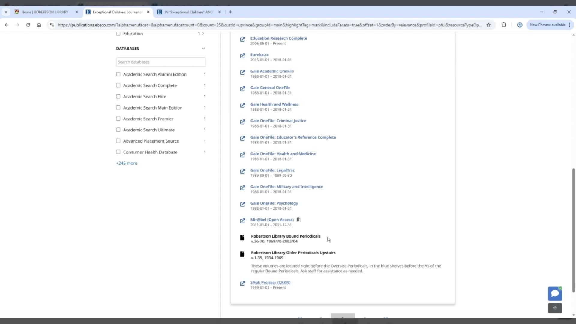This screenshot has height=324, width=576.
Task: Open external link icon beside Eureka.cc
Action: pos(242,56)
